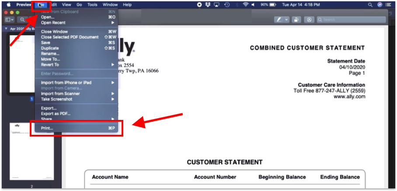Click the Customer Care Information label
The height and width of the screenshot is (191, 397).
click(x=331, y=85)
